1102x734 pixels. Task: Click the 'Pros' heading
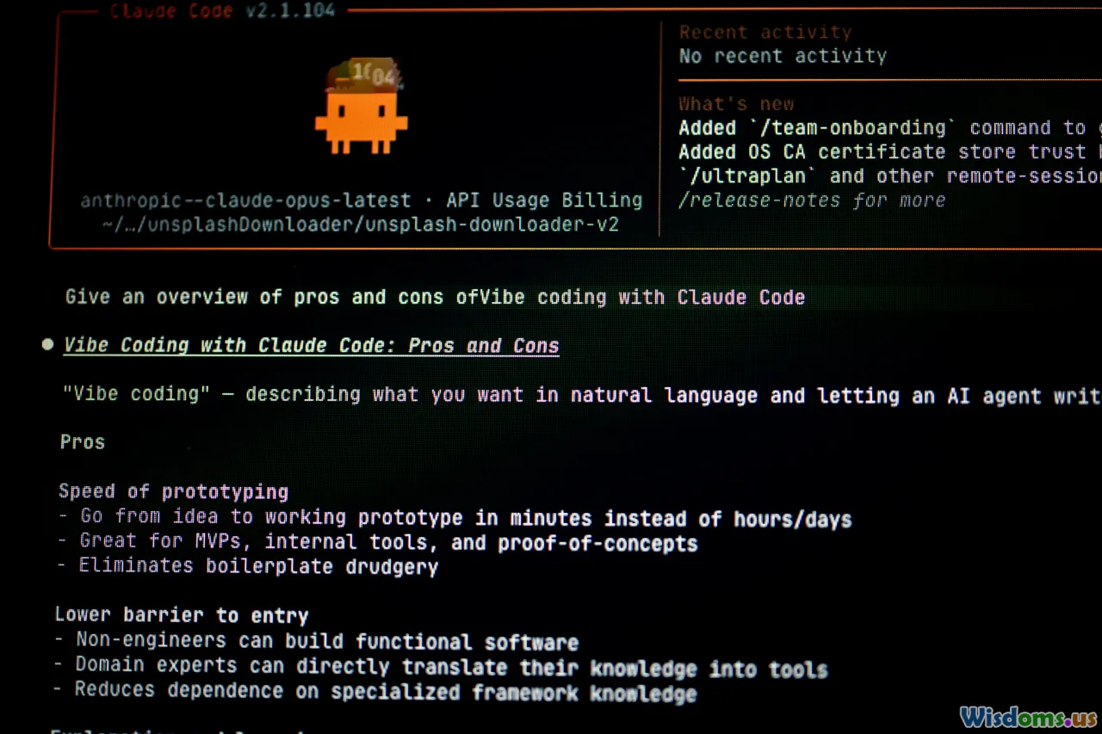click(x=83, y=442)
